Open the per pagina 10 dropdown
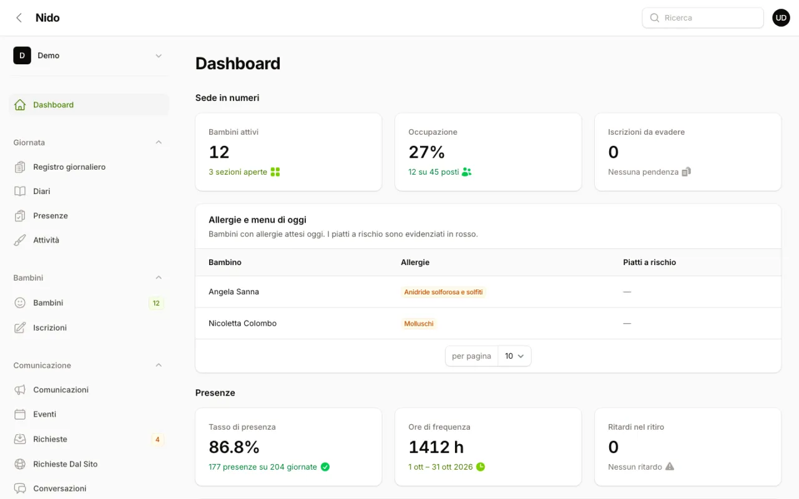The image size is (799, 499). (514, 356)
